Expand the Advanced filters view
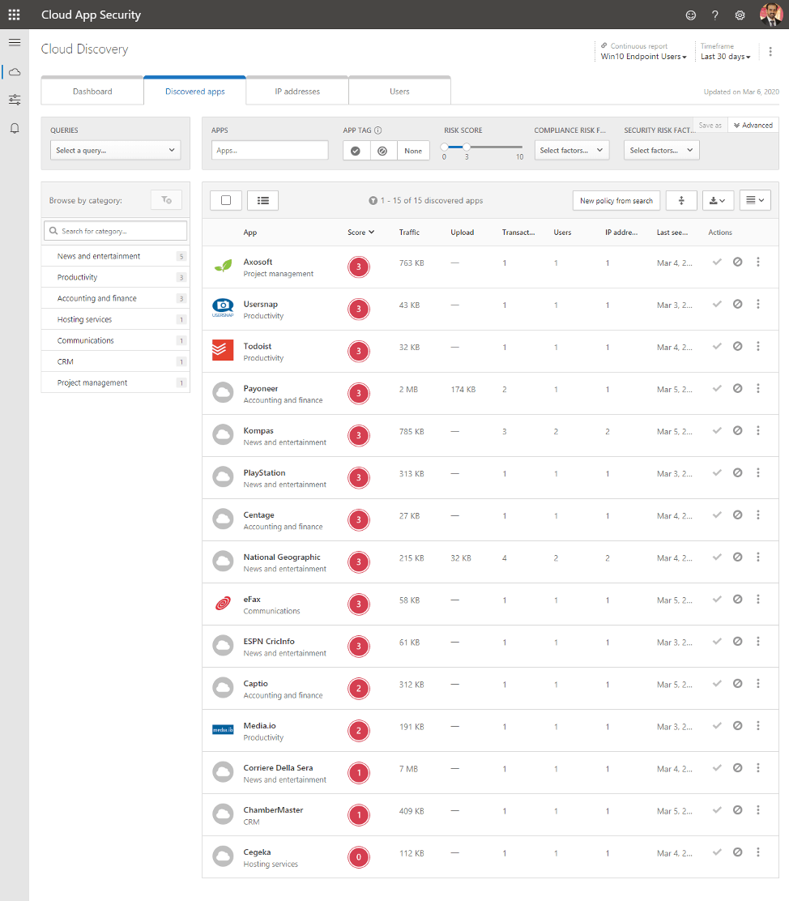This screenshot has width=789, height=901. pos(753,126)
